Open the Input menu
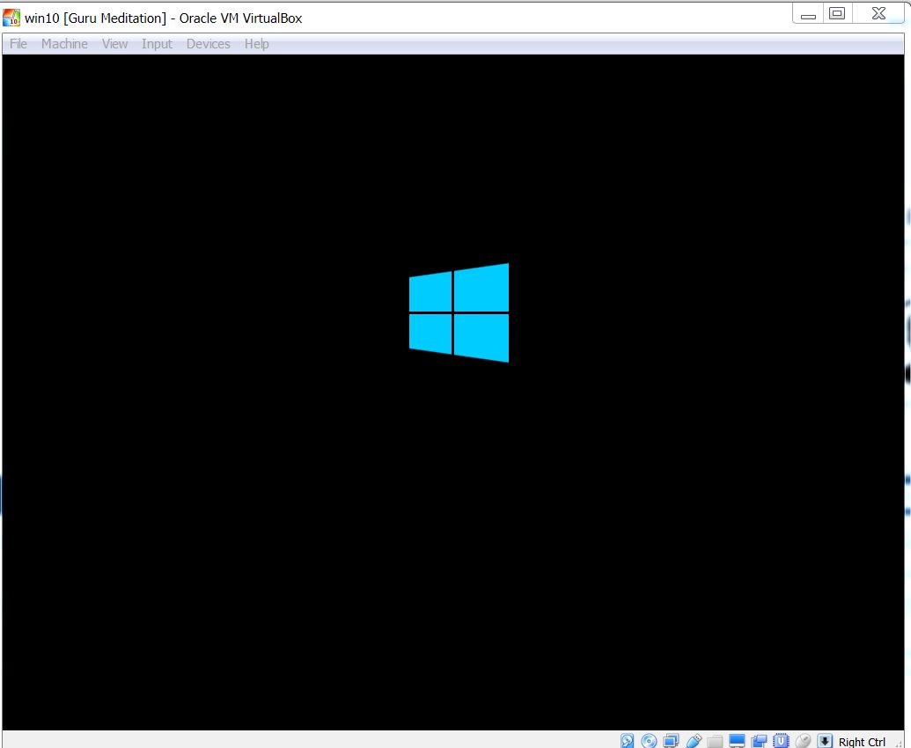This screenshot has width=911, height=748. point(157,44)
